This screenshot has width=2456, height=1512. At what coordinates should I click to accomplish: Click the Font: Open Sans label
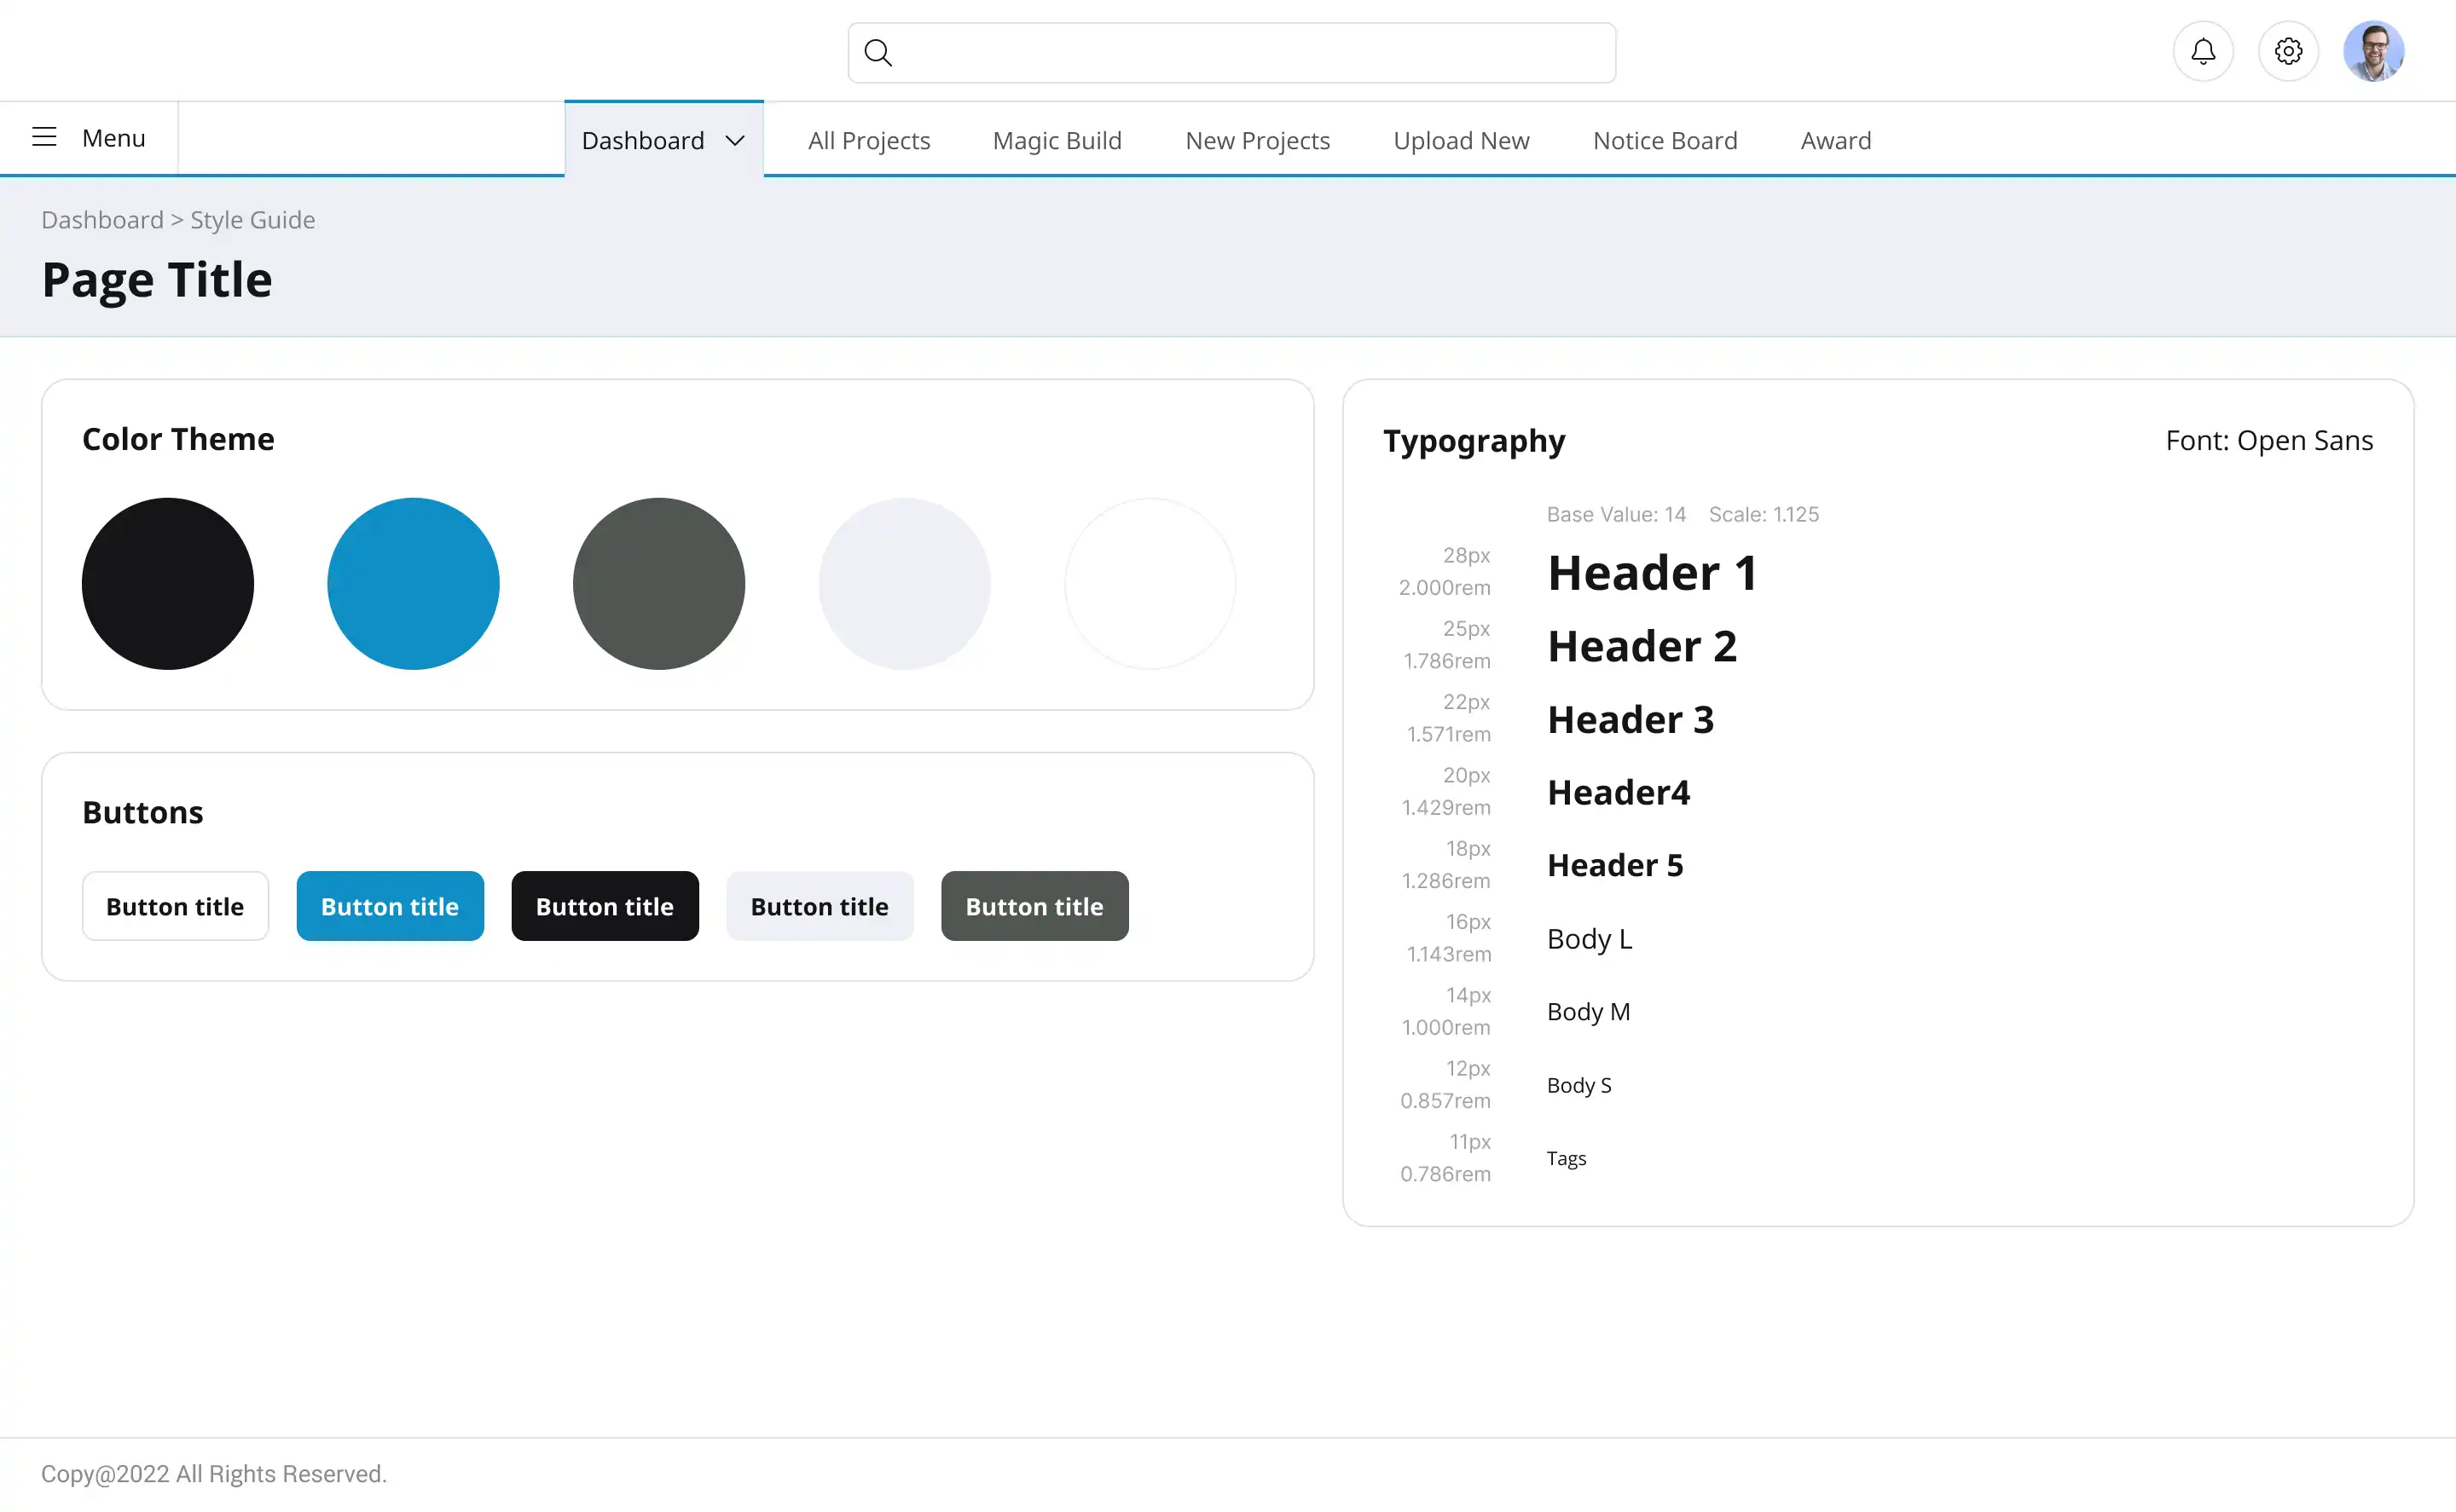(x=2269, y=440)
